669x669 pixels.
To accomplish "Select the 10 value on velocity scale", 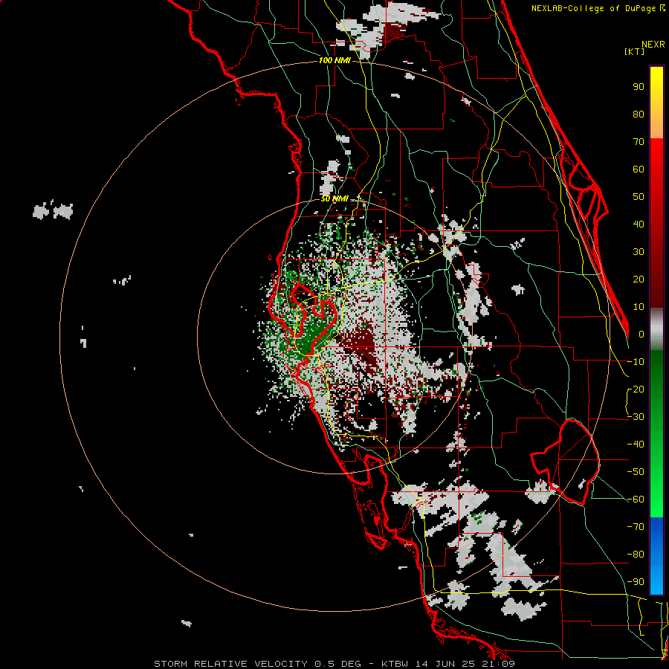I will pyautogui.click(x=639, y=307).
